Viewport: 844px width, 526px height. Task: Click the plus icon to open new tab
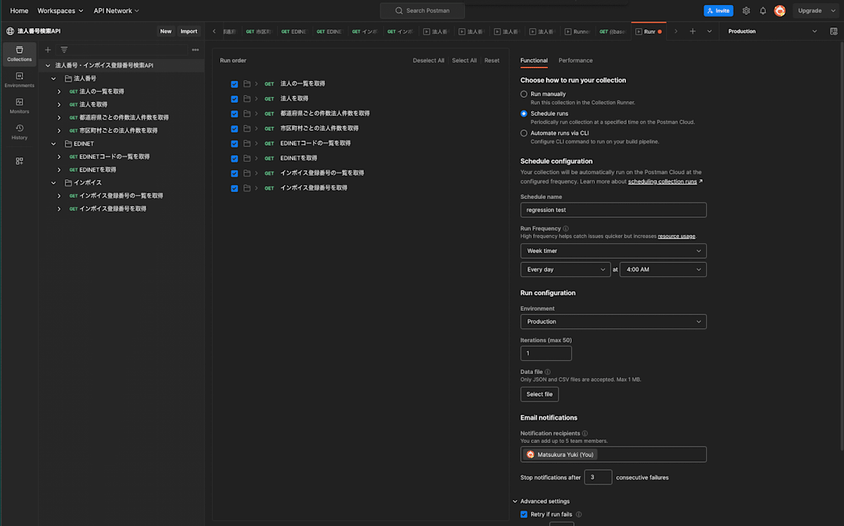693,31
